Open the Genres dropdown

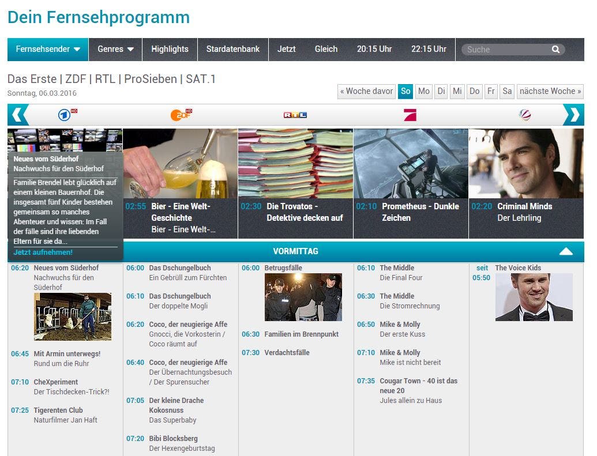click(115, 49)
